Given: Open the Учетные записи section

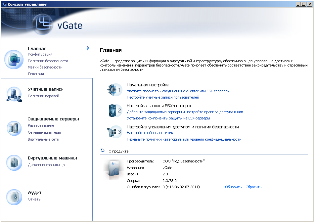Looking at the screenshot, I should click(45, 89).
